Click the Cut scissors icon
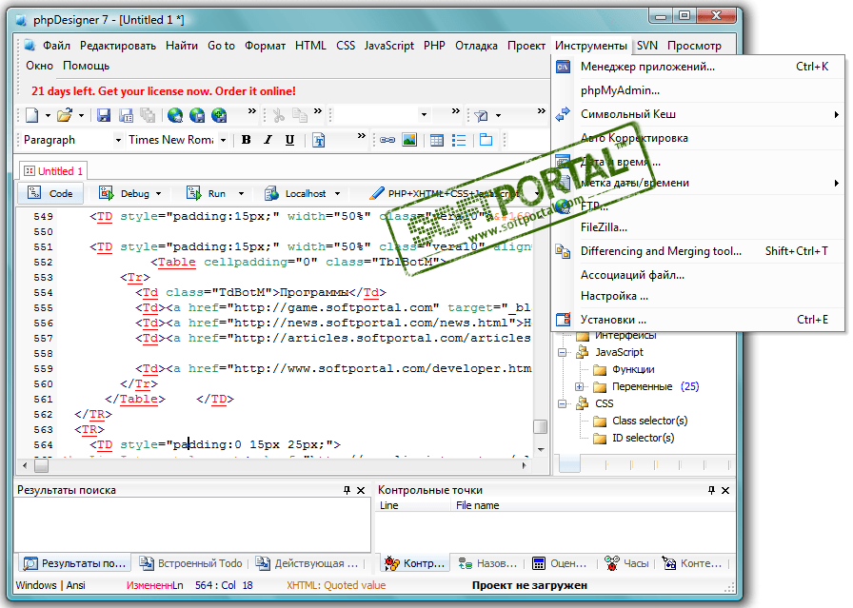The image size is (853, 608). (x=279, y=115)
